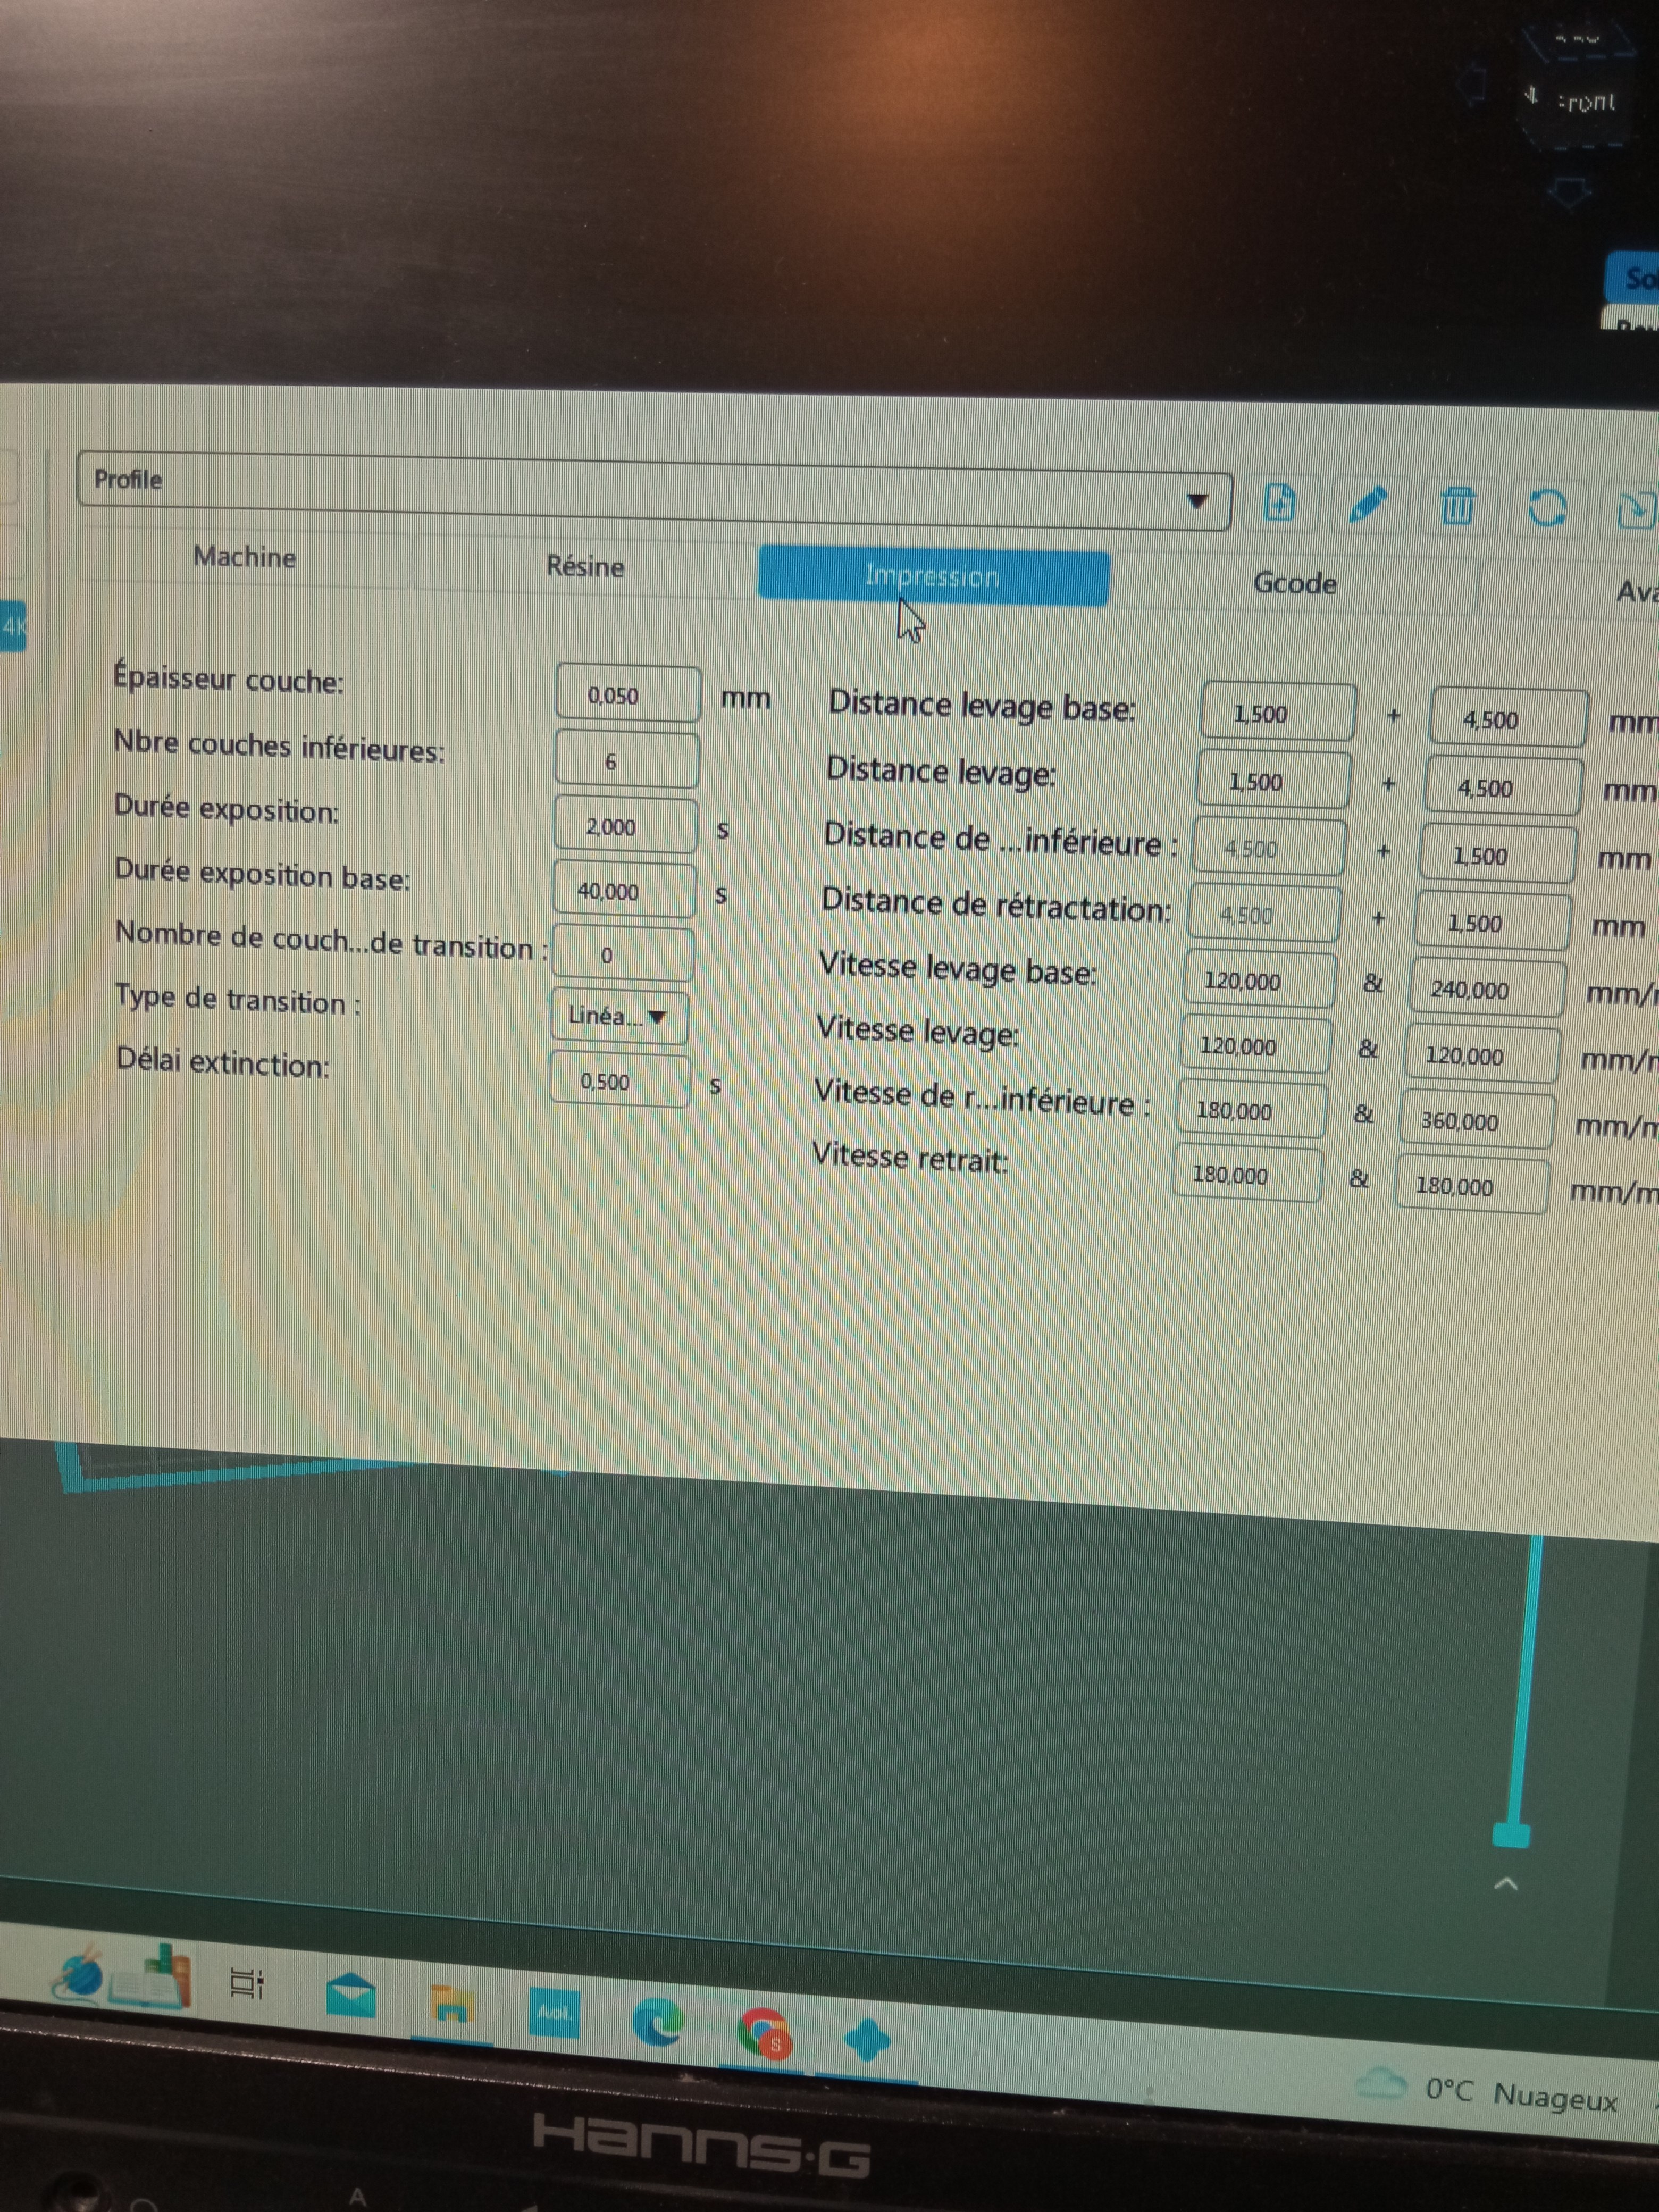Switch to the Machine tab
Image resolution: width=1659 pixels, height=2212 pixels.
tap(245, 557)
